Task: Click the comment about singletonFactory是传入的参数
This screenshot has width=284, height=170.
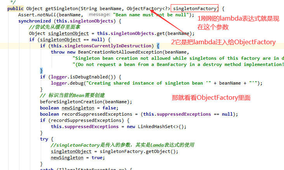Action: tap(123, 145)
